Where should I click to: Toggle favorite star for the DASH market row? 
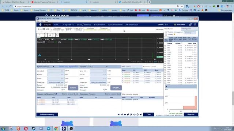point(165,74)
